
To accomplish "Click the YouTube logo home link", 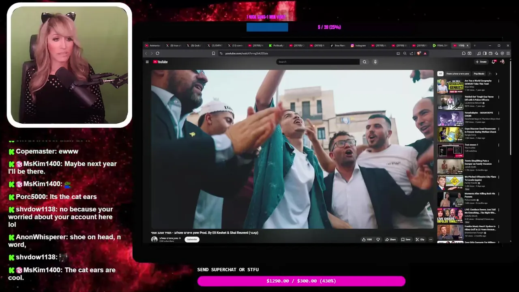I will pos(161,62).
